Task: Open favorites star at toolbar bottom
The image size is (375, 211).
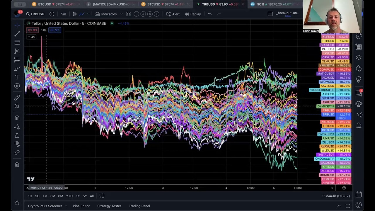Action: [x=17, y=203]
